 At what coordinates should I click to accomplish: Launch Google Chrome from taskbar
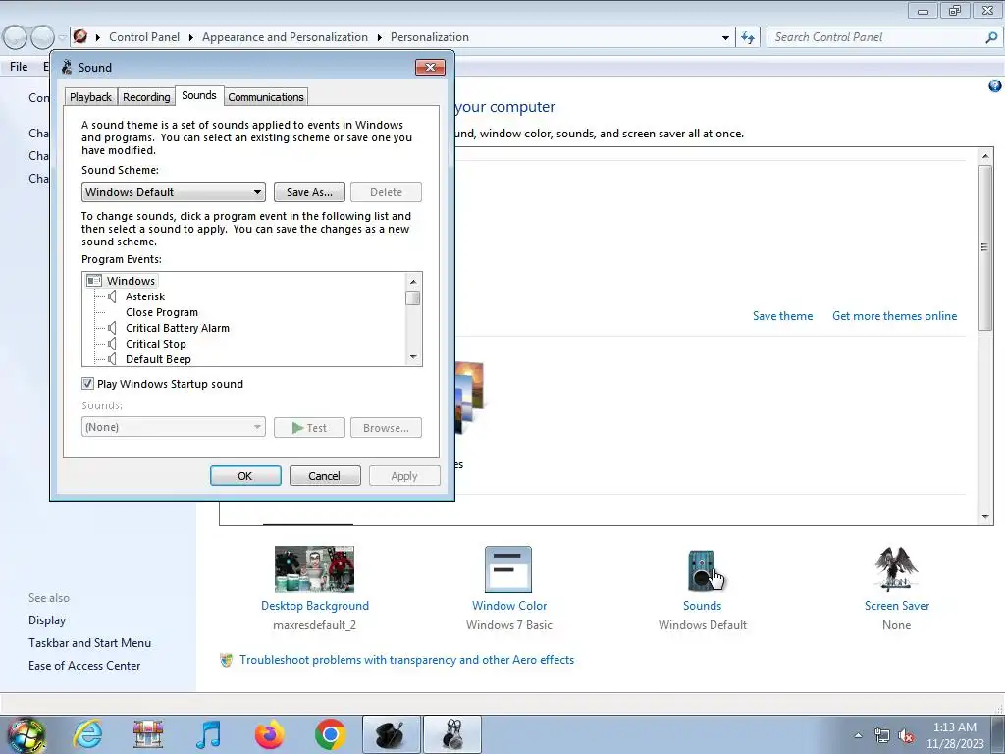pos(330,734)
